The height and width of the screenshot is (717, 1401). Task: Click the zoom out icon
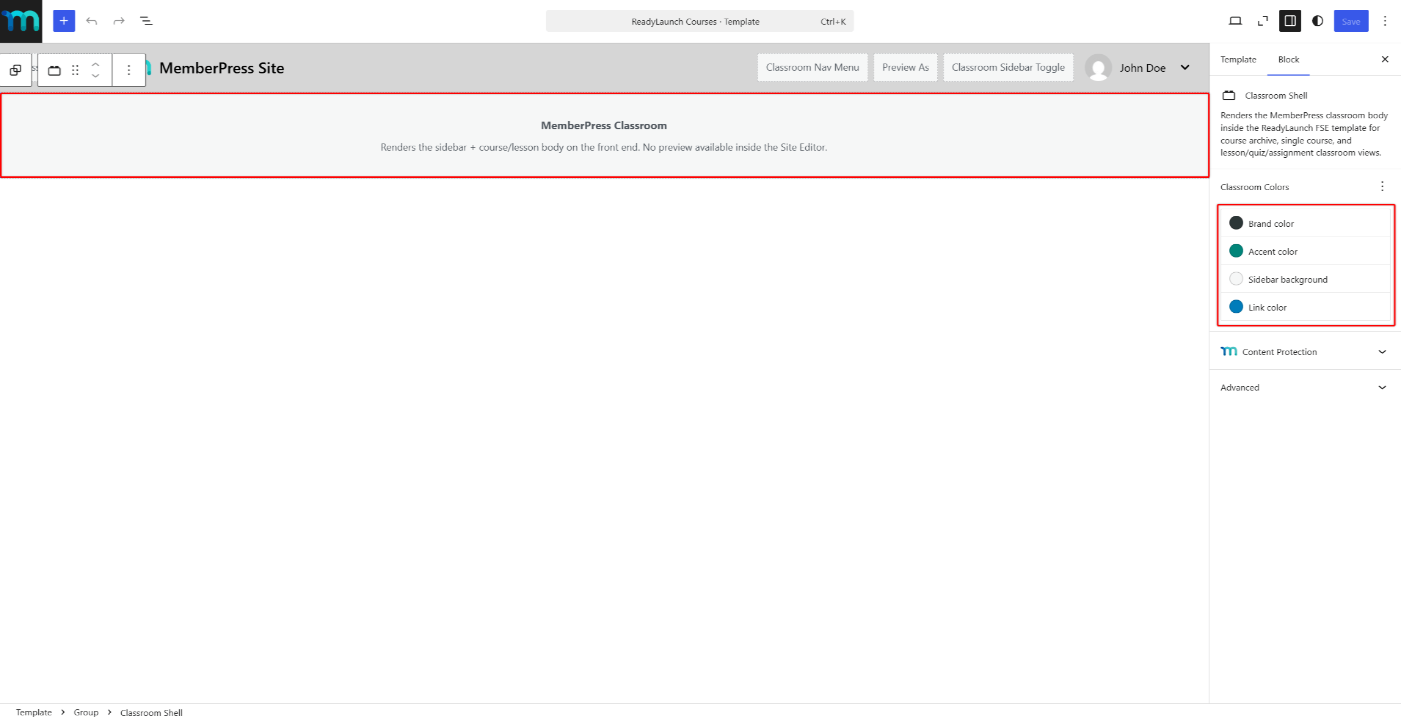[1262, 21]
